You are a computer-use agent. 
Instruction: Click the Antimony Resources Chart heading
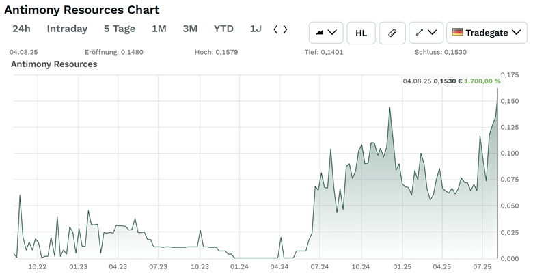point(82,10)
